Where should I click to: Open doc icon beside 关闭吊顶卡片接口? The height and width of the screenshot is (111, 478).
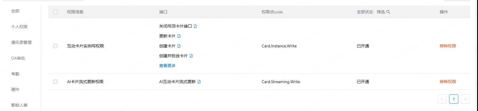pos(195,26)
